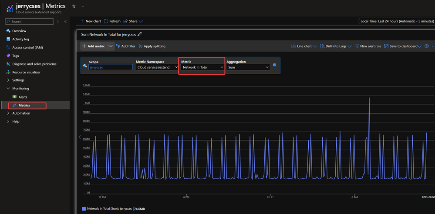Click the 74.6MB legend value
The height and width of the screenshot is (214, 435).
click(139, 209)
